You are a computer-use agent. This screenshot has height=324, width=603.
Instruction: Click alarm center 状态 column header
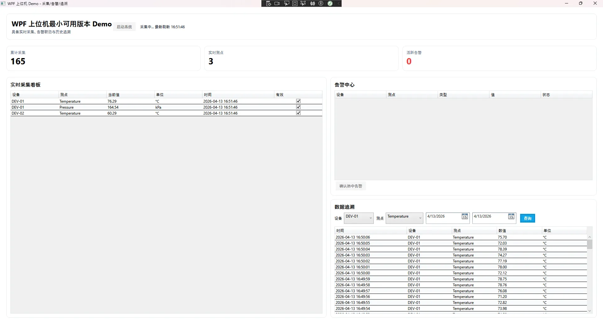point(567,94)
